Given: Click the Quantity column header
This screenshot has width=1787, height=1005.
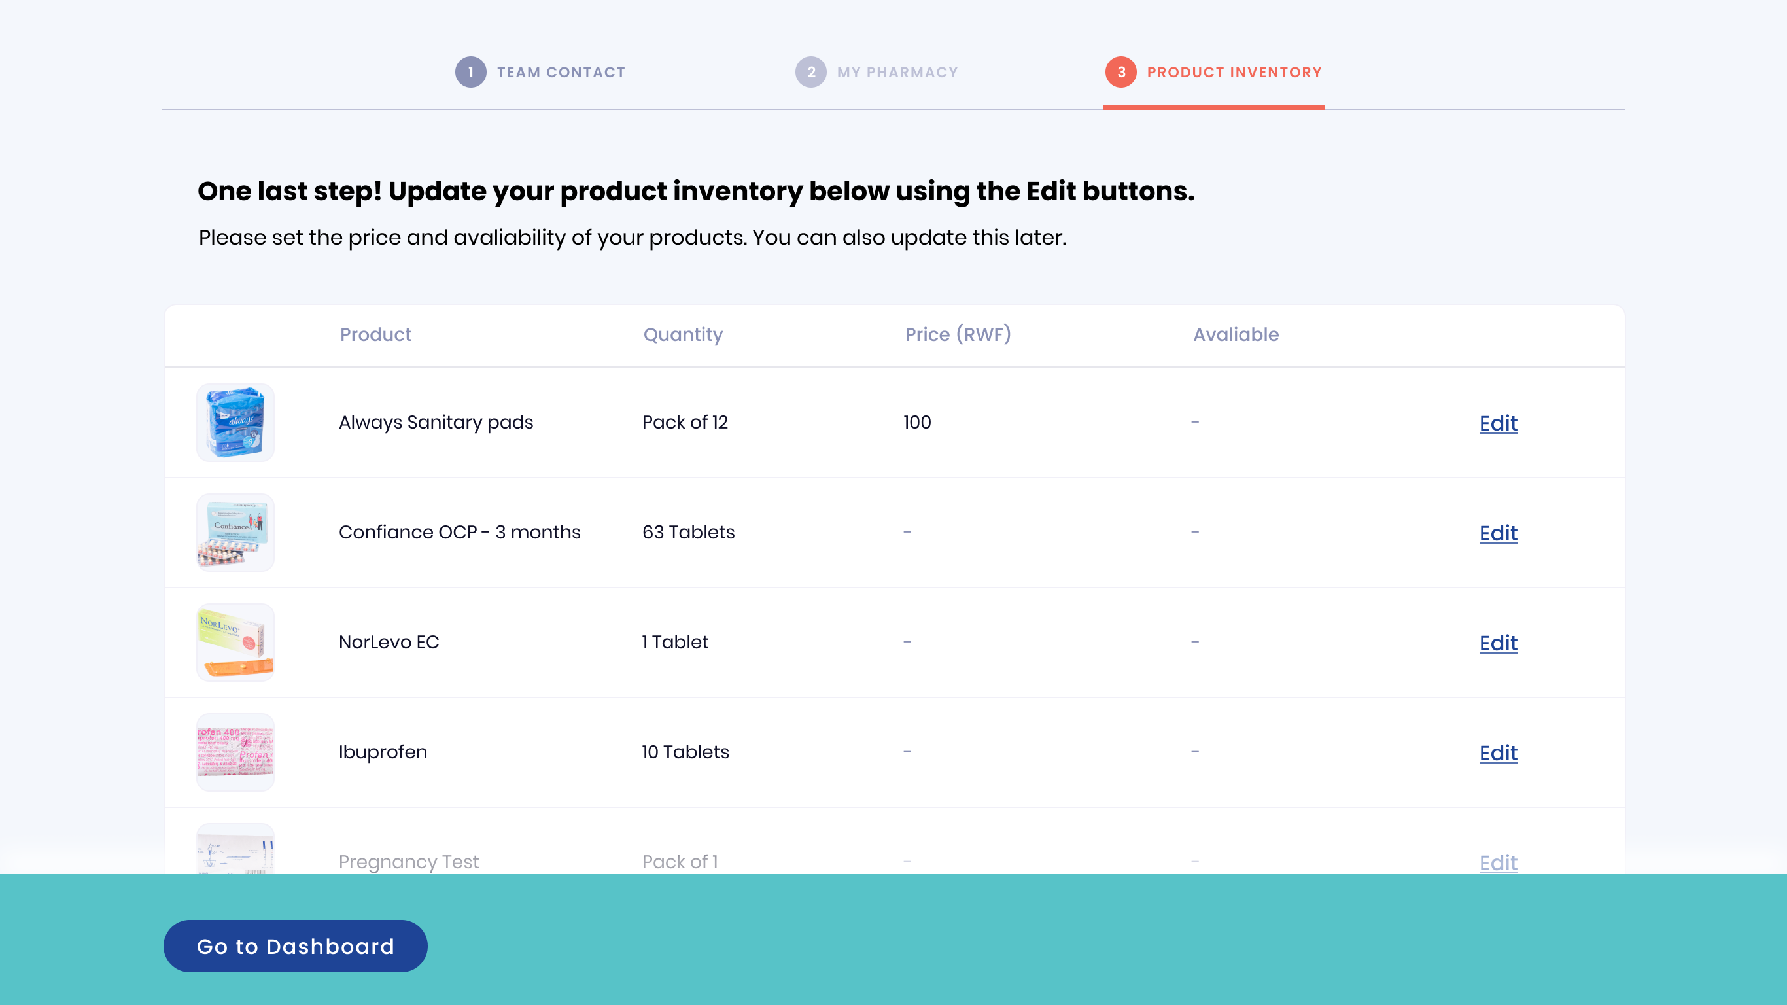Looking at the screenshot, I should click(x=683, y=334).
